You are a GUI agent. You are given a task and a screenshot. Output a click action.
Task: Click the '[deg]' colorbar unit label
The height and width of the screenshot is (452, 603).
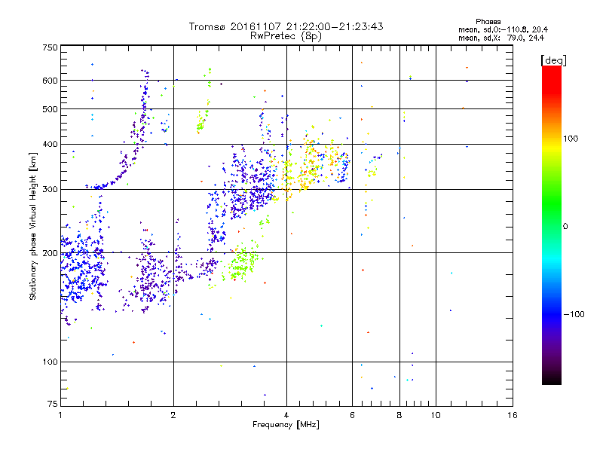(x=553, y=60)
